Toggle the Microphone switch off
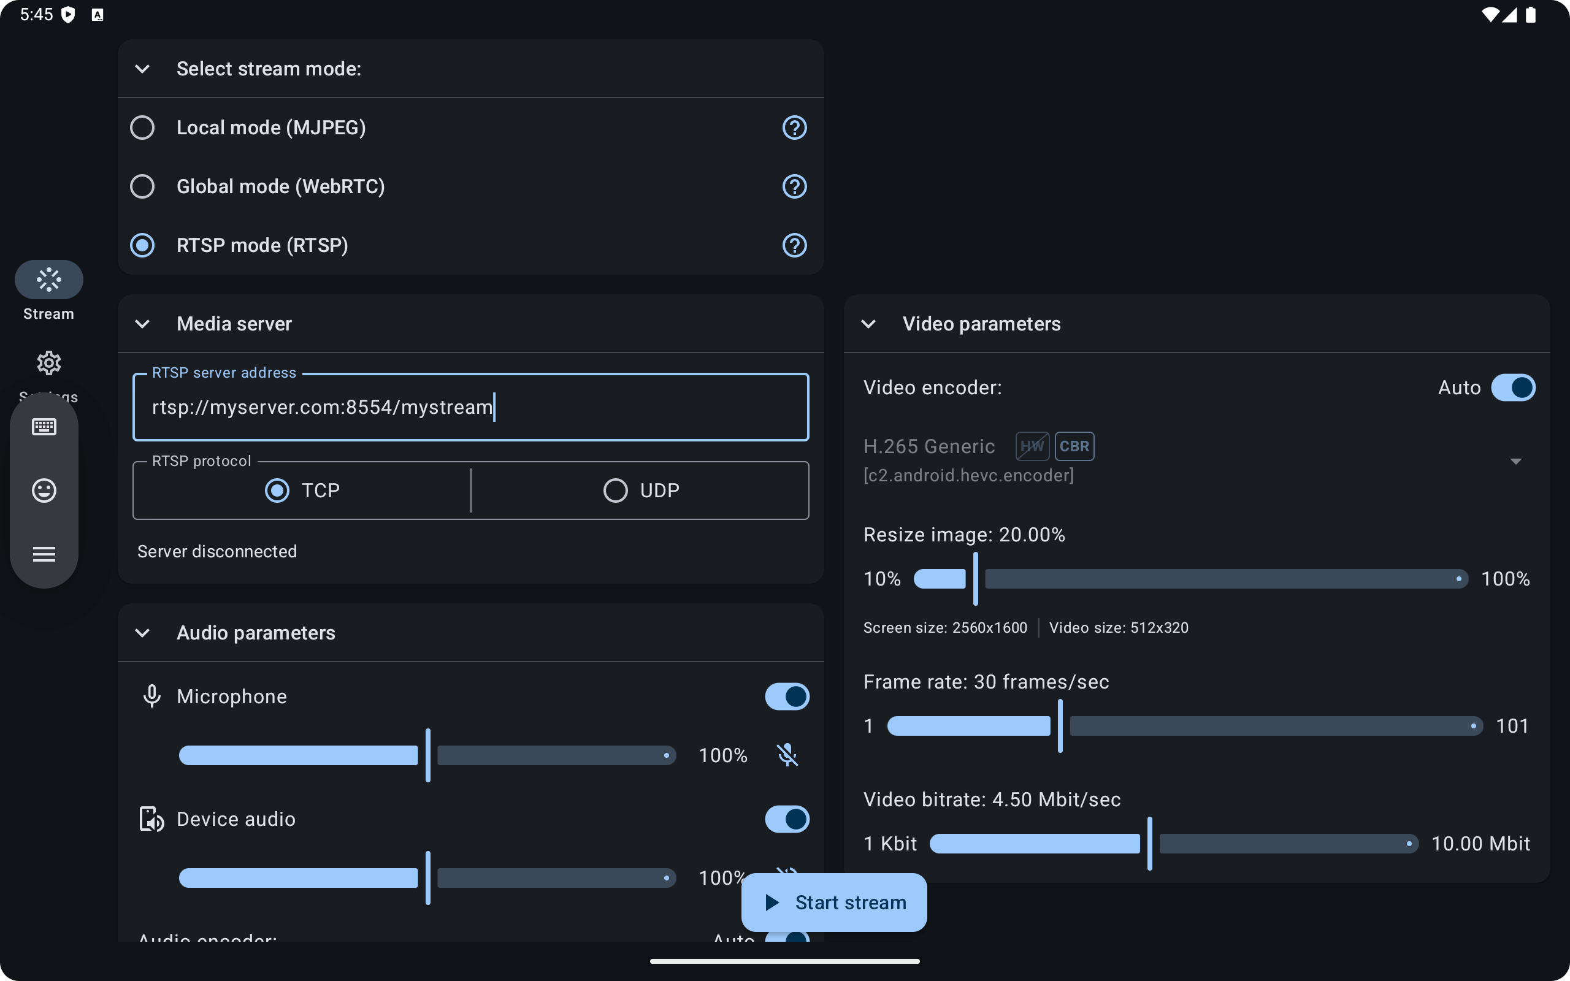 point(786,697)
